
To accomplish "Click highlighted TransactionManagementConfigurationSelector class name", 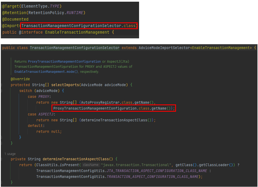I will point(75,48).
